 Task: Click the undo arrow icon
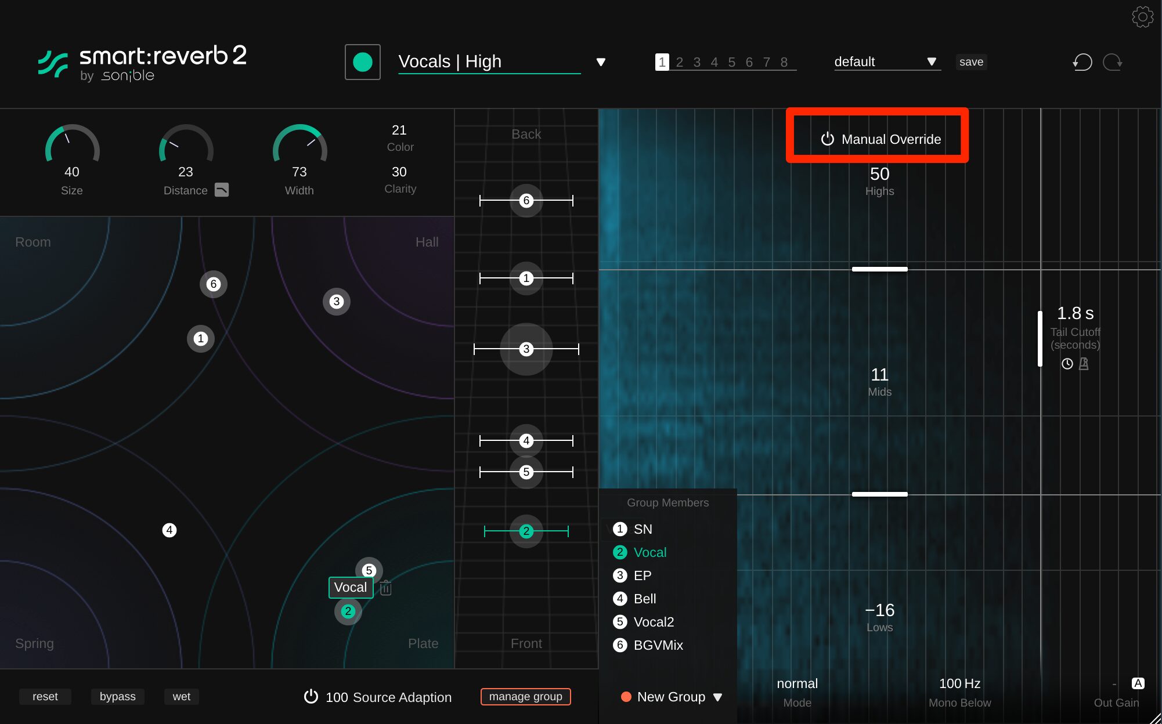pyautogui.click(x=1082, y=62)
